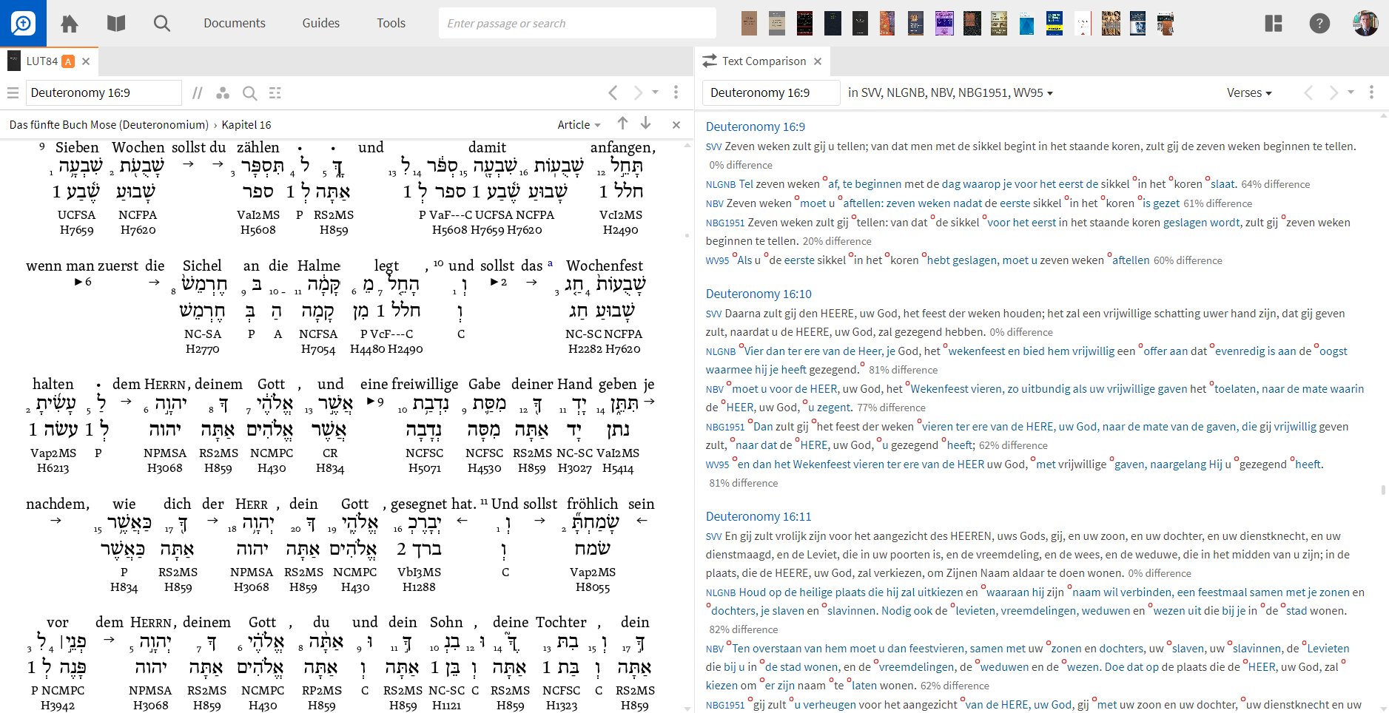This screenshot has width=1389, height=713.
Task: Go forward in LUT84 history
Action: 637,93
